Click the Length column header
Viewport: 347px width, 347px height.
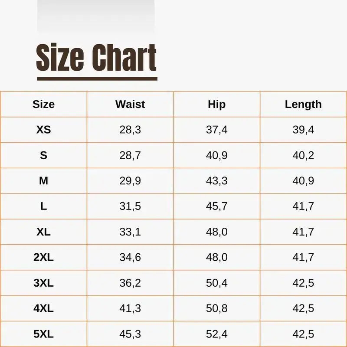pyautogui.click(x=303, y=105)
